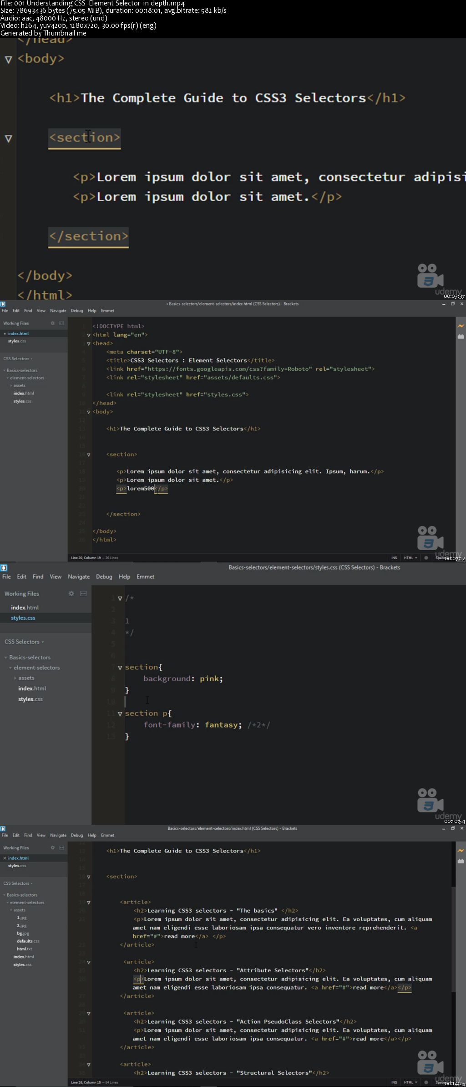Viewport: 466px width, 1087px height.
Task: Fold article above 'The basics' in 00:14:25 frame
Action: (x=89, y=903)
